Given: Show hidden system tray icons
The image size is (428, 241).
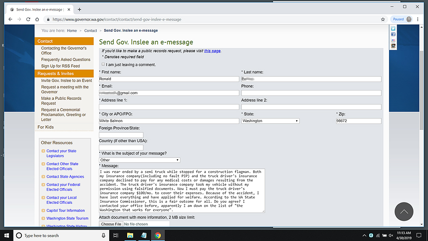Looking at the screenshot, I should tap(364, 235).
